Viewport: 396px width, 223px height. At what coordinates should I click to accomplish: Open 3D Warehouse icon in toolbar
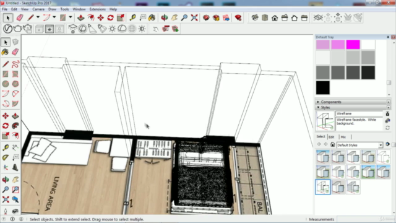tap(206, 18)
